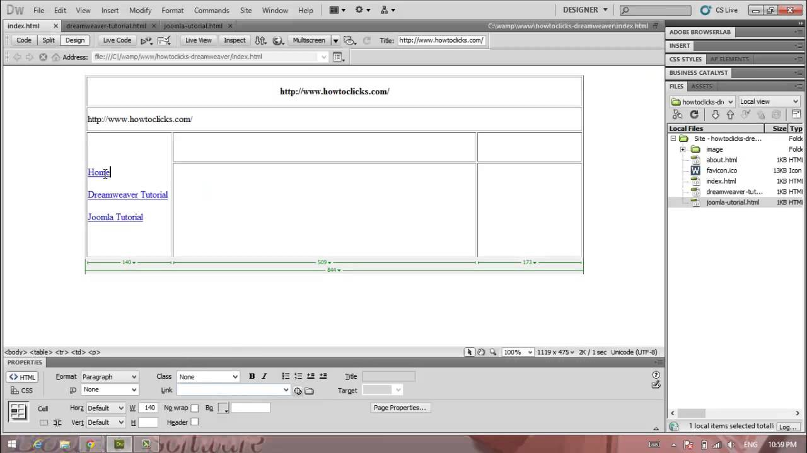Click the Text Outdent icon

(x=311, y=376)
